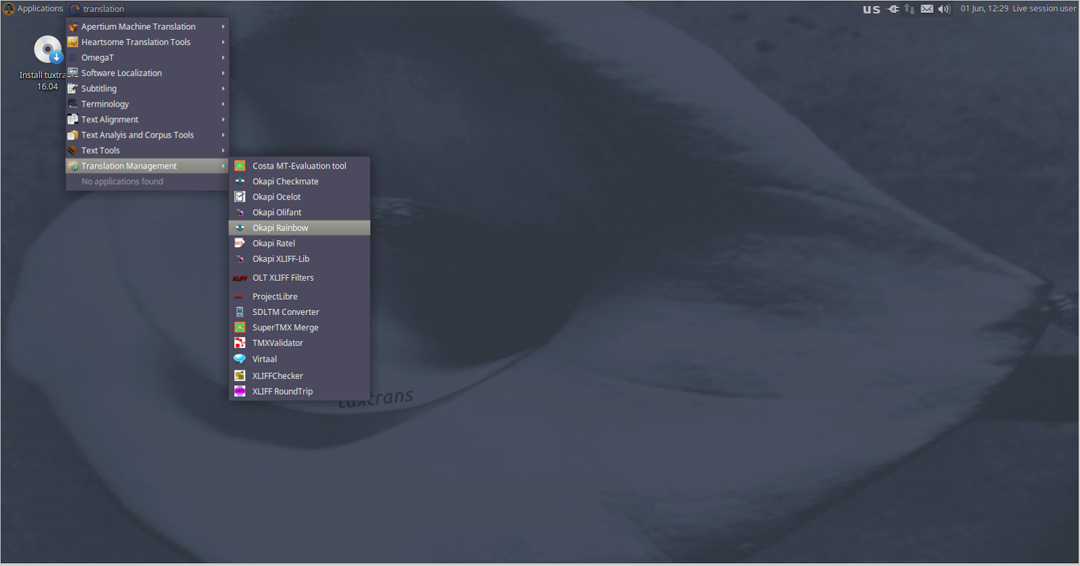Click the Virtaal speech bubble icon
Image resolution: width=1080 pixels, height=566 pixels.
[x=240, y=359]
